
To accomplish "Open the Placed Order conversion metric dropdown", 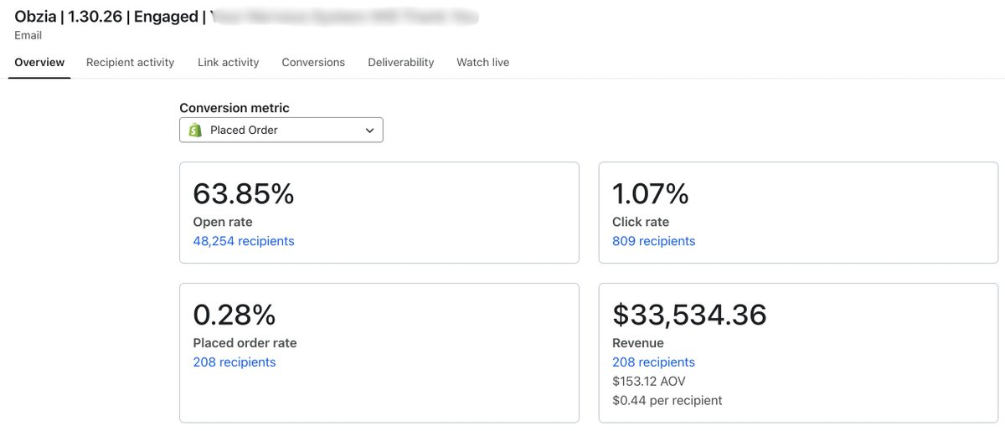I will pyautogui.click(x=281, y=130).
